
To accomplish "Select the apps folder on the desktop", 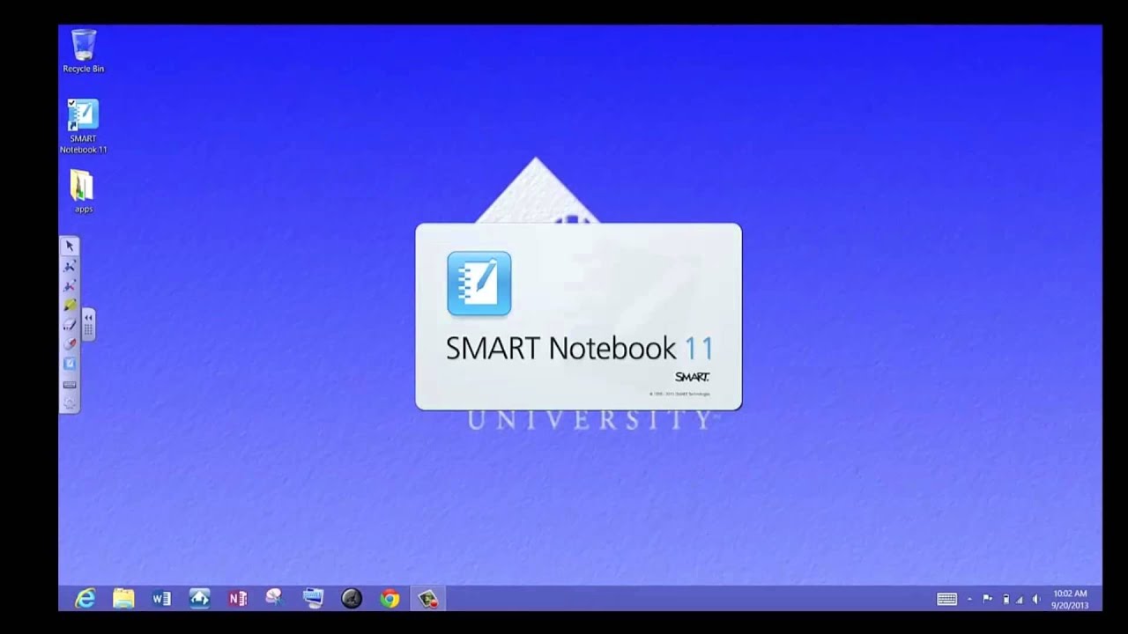I will click(x=83, y=191).
